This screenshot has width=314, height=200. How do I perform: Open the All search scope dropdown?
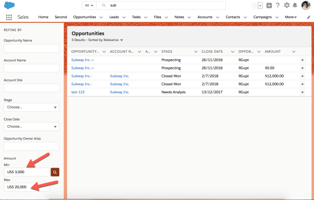tap(89, 6)
